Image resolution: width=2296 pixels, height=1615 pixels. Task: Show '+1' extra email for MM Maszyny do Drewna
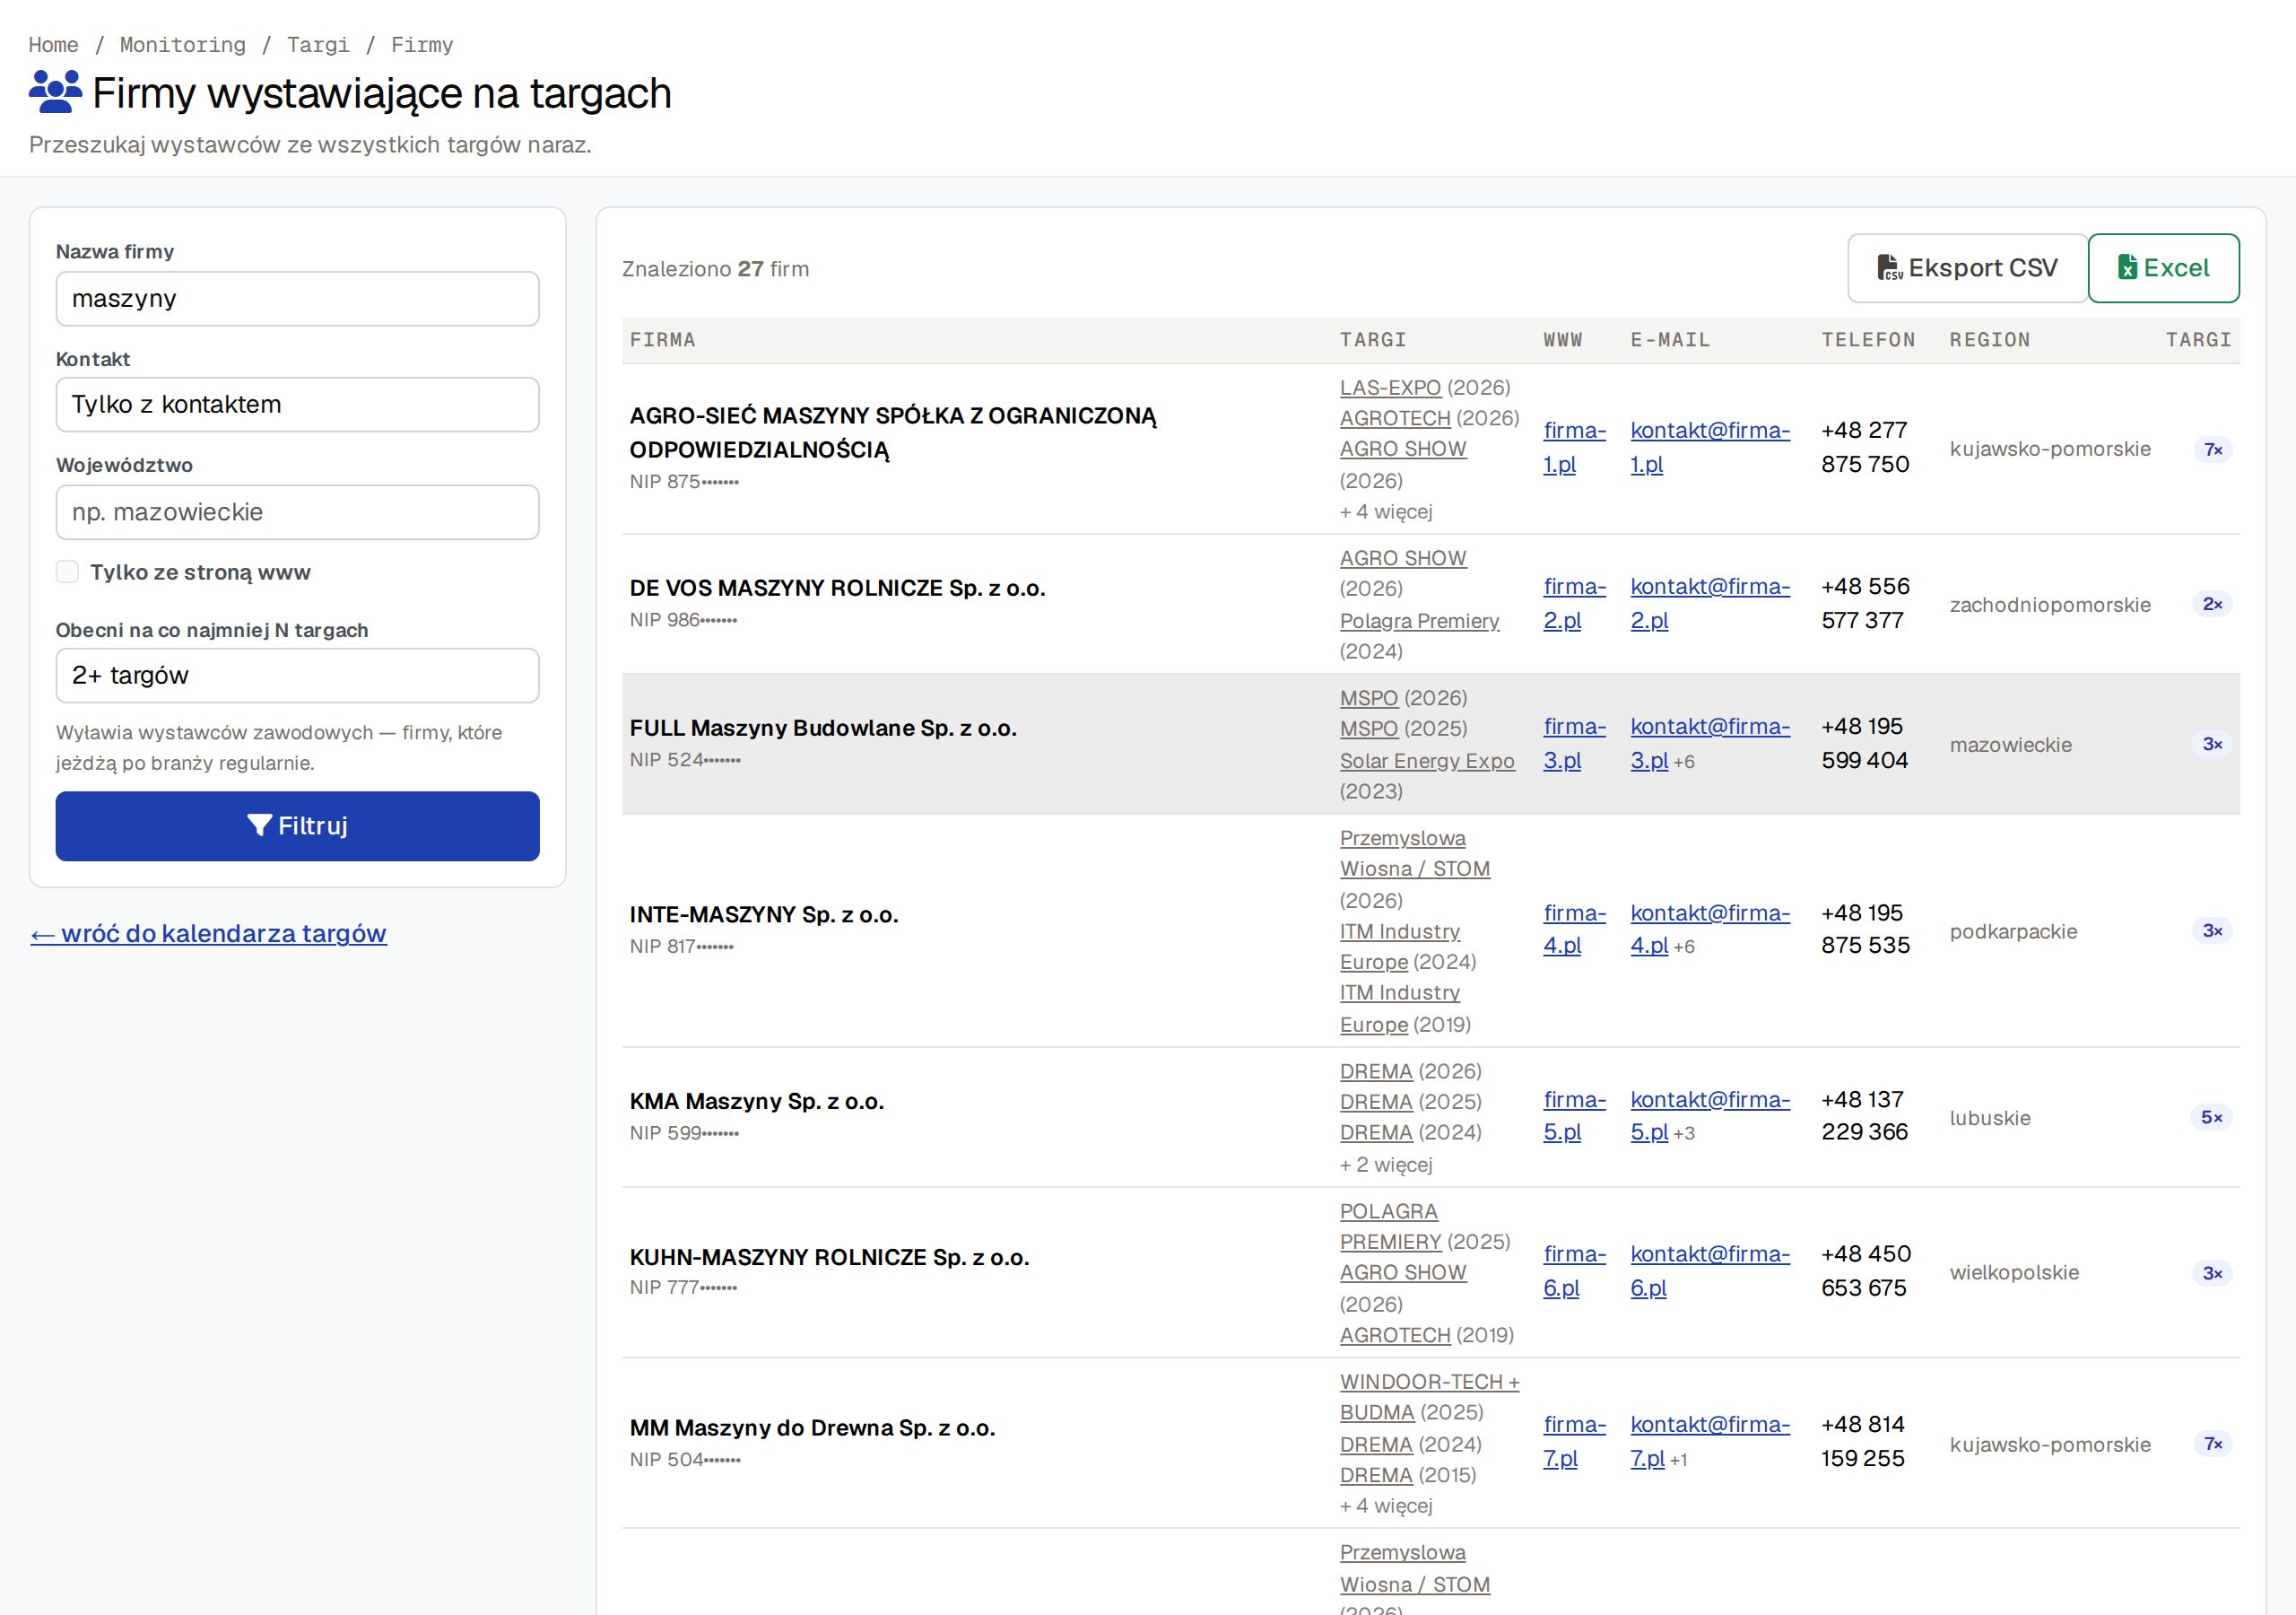pos(1678,1460)
